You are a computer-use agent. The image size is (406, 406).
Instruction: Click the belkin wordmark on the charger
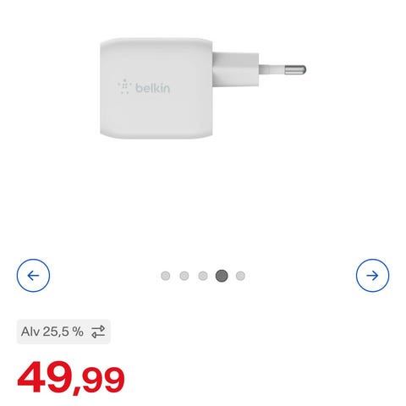click(x=152, y=88)
